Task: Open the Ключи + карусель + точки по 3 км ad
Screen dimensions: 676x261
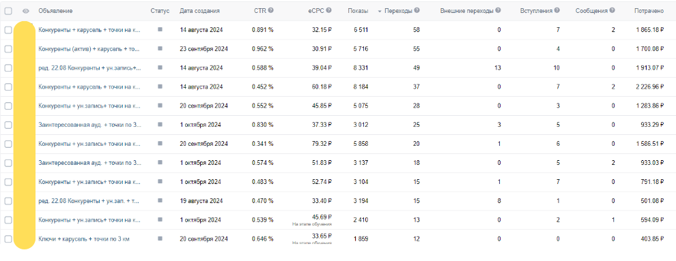Action: point(83,239)
